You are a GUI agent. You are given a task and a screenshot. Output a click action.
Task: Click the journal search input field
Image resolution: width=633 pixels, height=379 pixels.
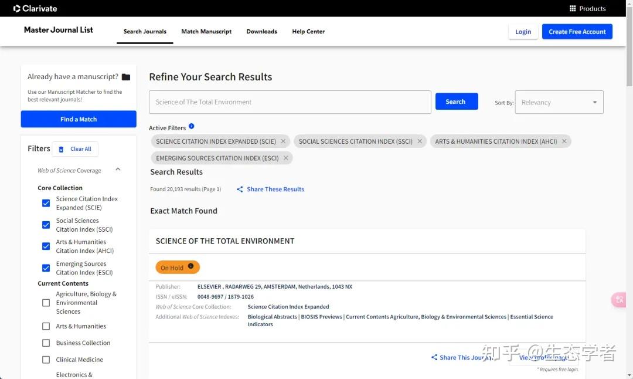pos(290,102)
